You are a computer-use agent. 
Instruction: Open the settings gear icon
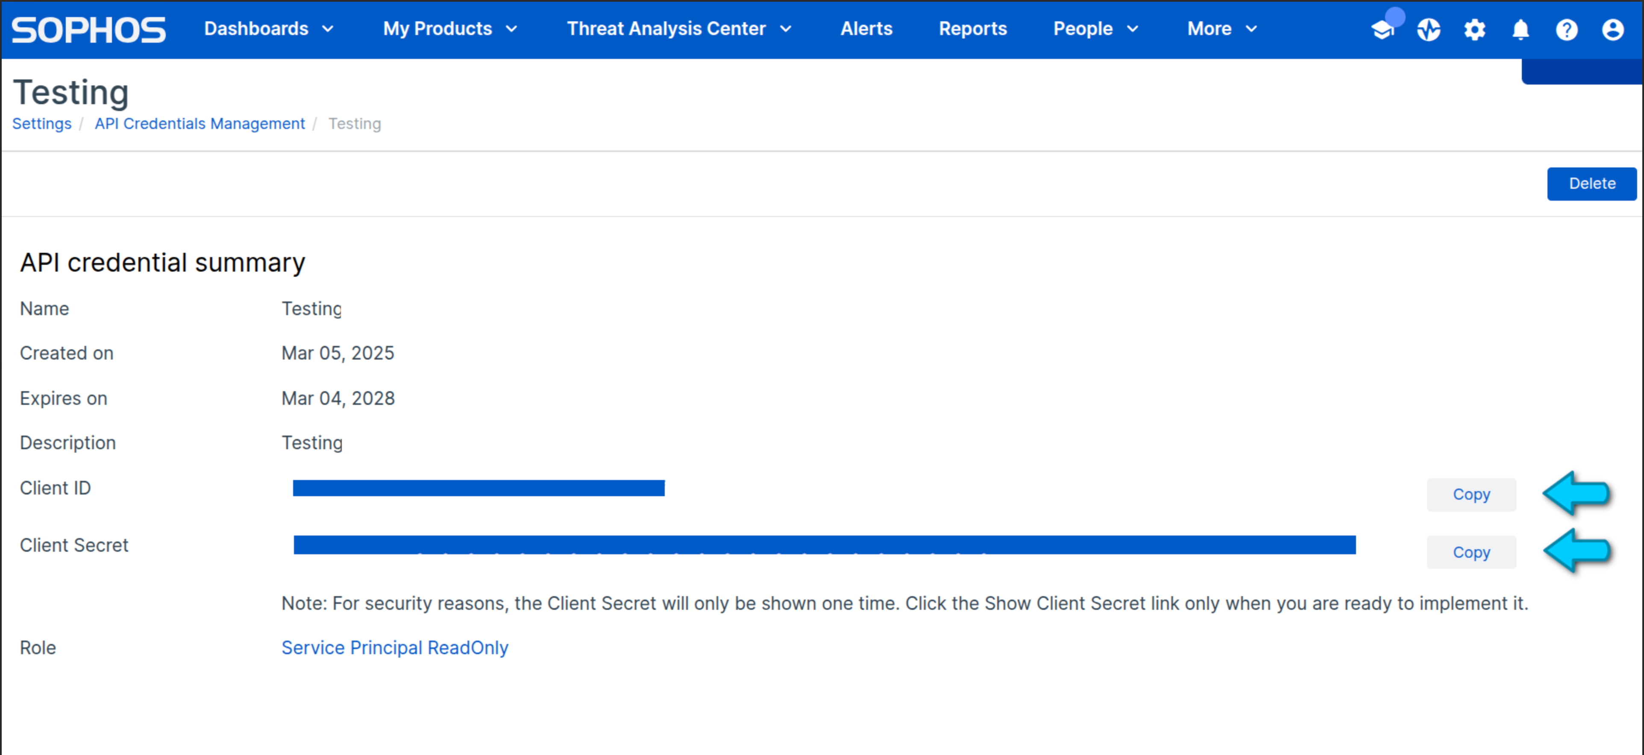1474,29
